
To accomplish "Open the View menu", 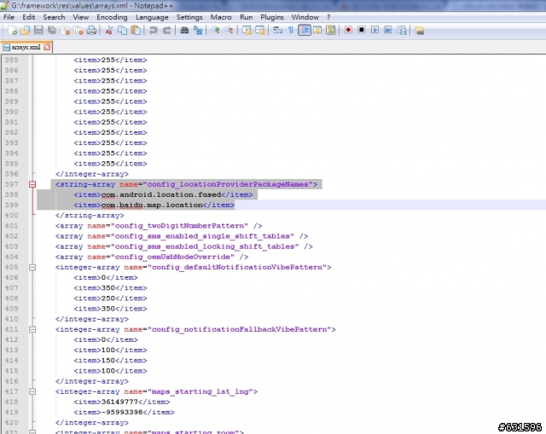I will tap(80, 17).
